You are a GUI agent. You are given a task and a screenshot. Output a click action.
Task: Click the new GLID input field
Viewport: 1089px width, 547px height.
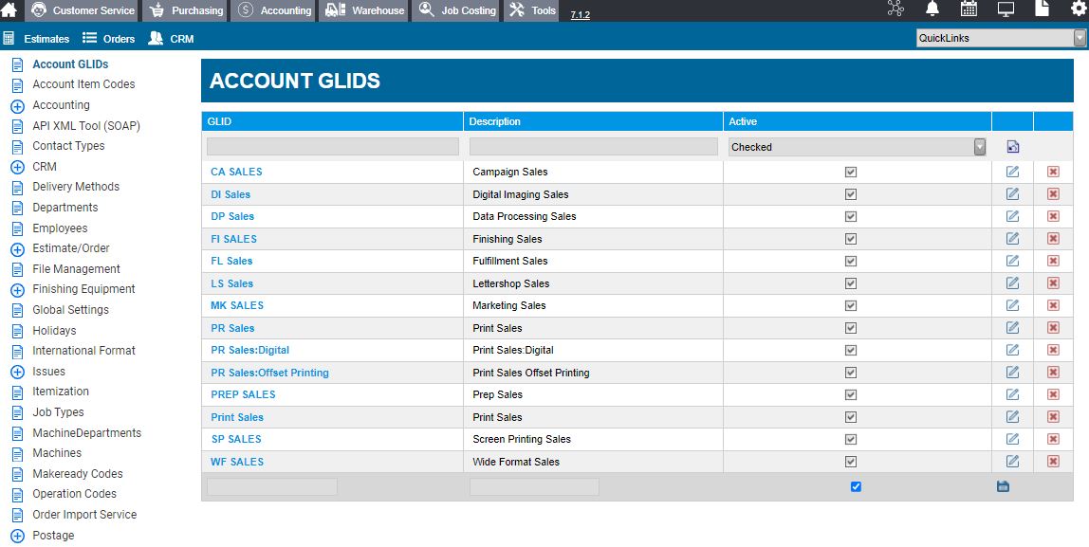271,486
